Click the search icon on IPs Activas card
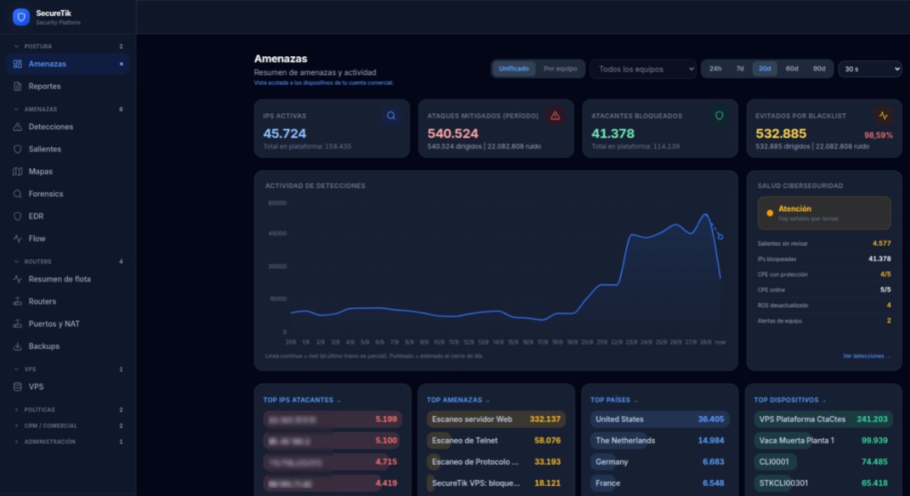The image size is (910, 496). (391, 115)
